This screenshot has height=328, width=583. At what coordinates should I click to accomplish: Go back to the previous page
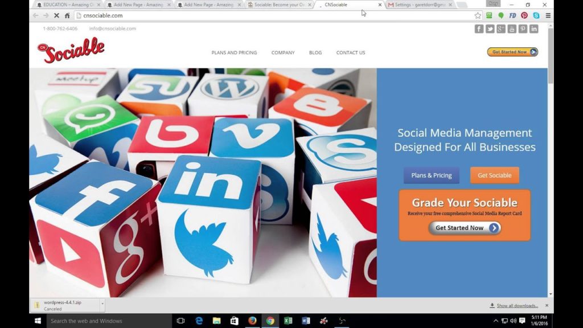(x=36, y=15)
